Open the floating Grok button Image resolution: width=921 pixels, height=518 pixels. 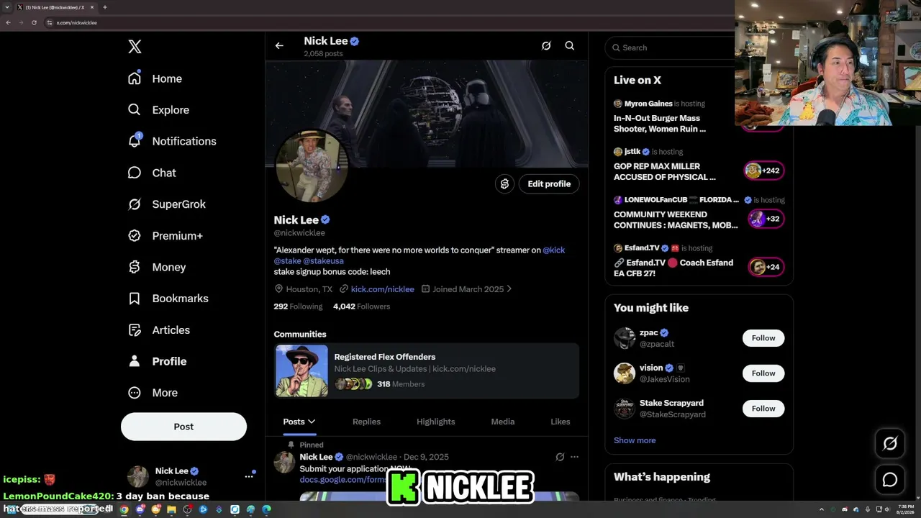(890, 444)
